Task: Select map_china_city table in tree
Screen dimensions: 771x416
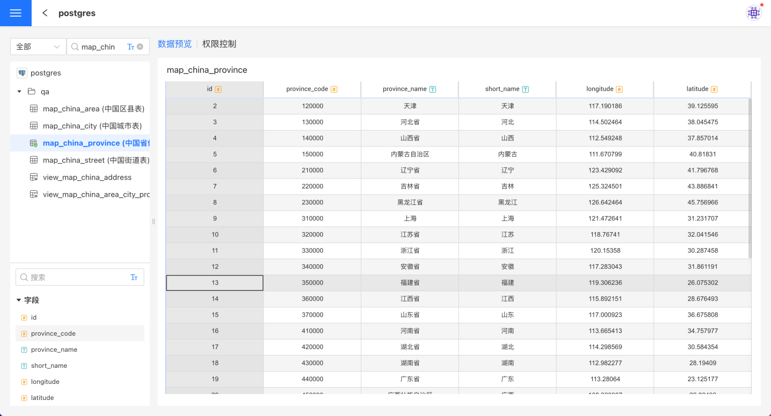Action: click(x=92, y=126)
